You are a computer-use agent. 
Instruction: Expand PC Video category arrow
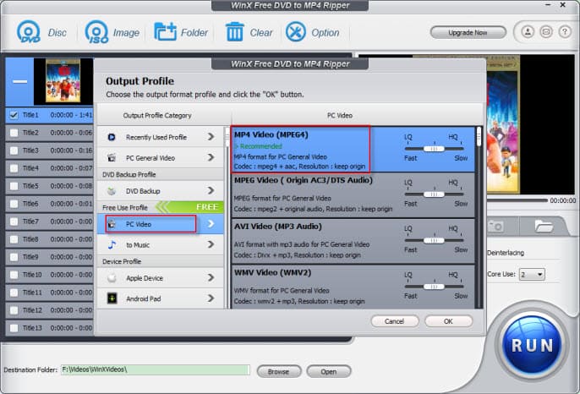click(x=211, y=224)
